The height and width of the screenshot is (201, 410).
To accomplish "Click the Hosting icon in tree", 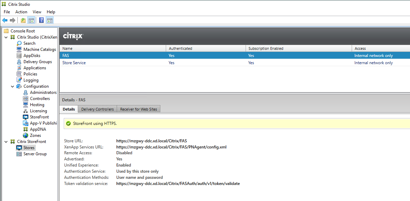I will (26, 105).
